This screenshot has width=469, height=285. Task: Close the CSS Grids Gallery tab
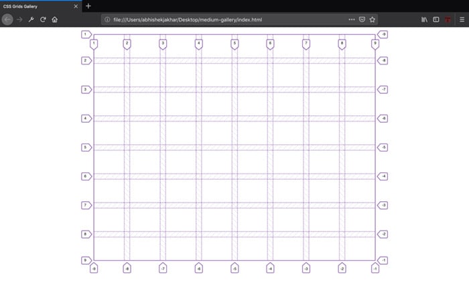point(76,6)
